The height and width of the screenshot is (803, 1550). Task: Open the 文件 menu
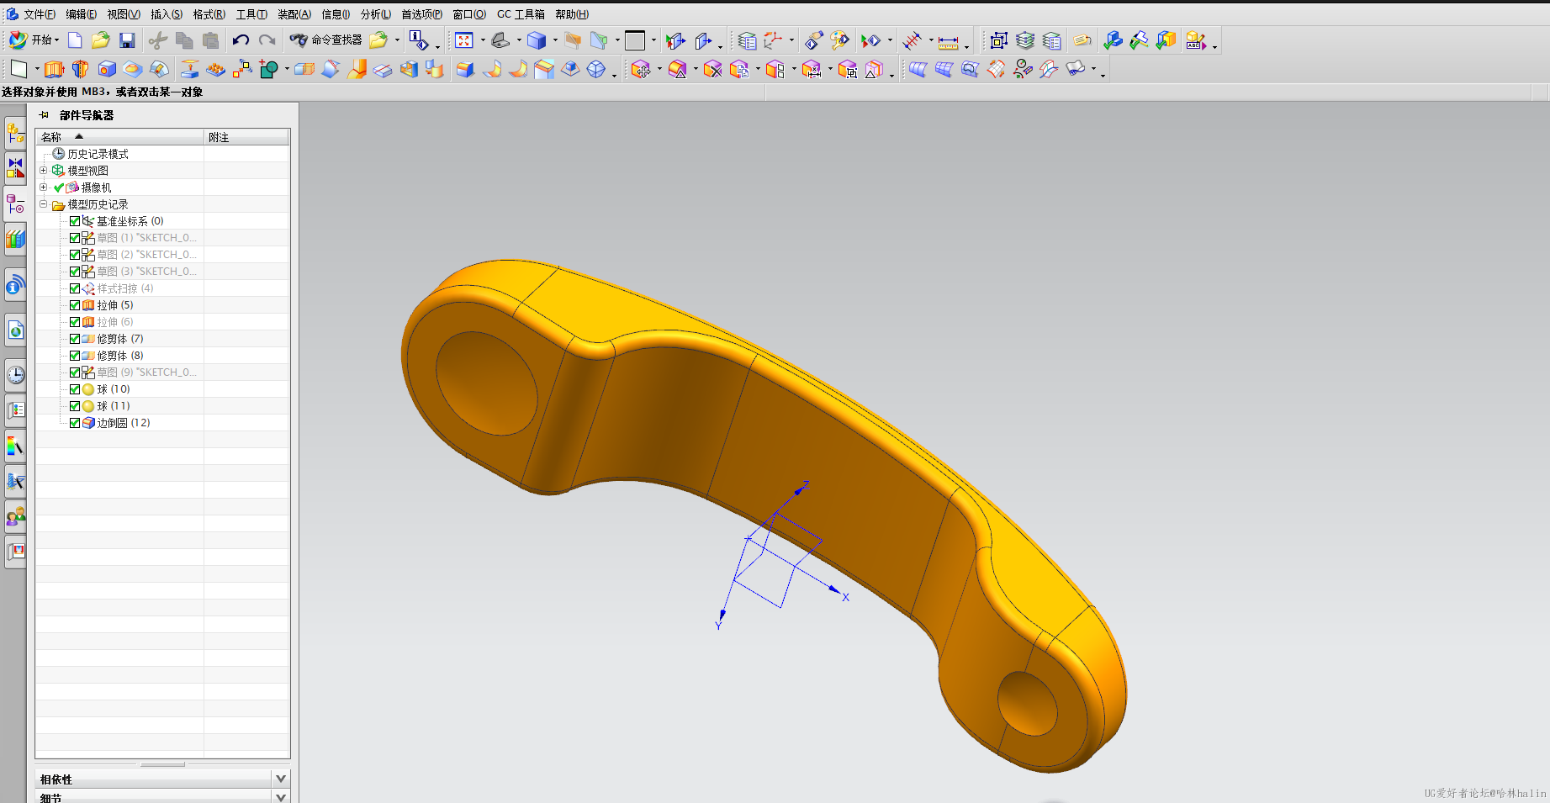click(x=39, y=14)
